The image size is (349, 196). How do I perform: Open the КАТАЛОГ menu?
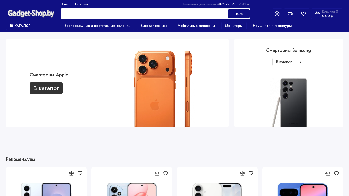(x=20, y=26)
